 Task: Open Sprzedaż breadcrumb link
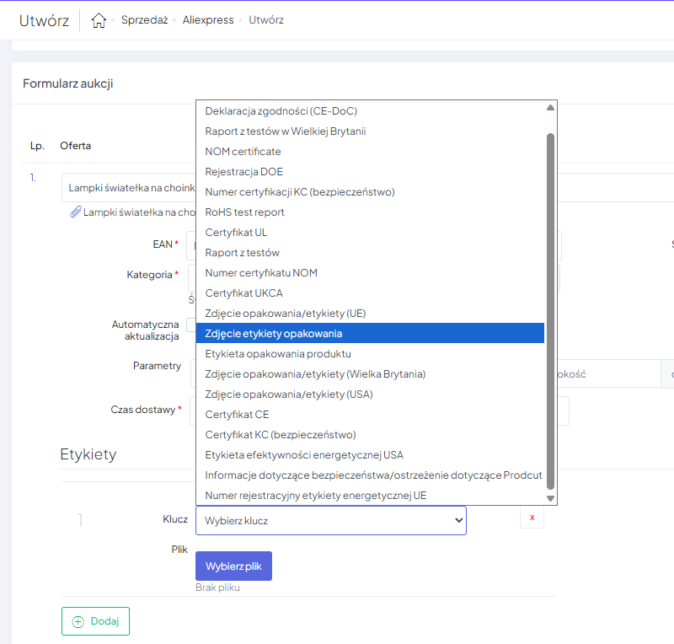point(144,20)
